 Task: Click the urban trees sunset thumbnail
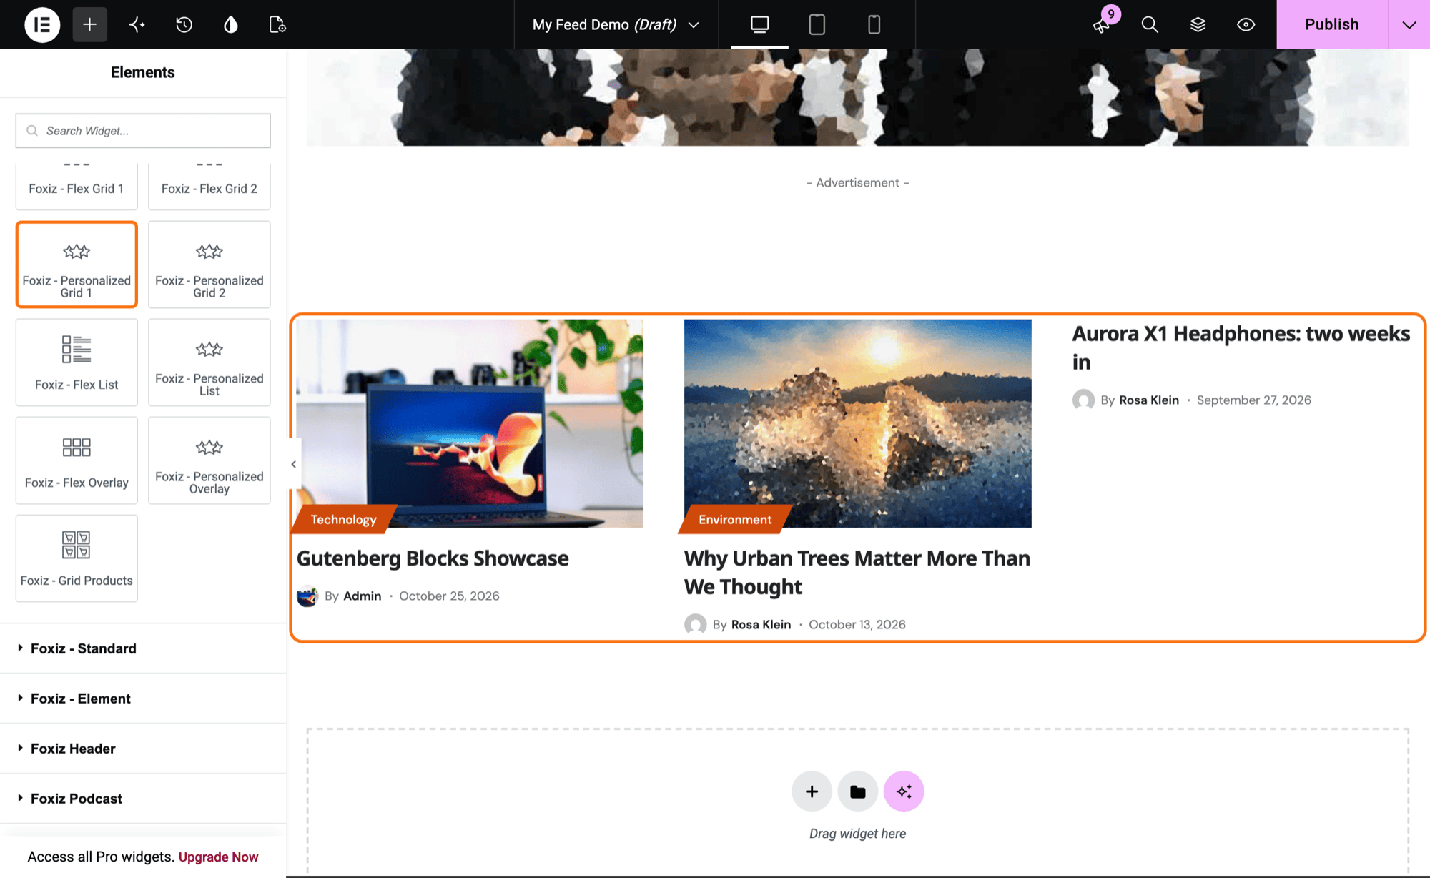click(857, 423)
